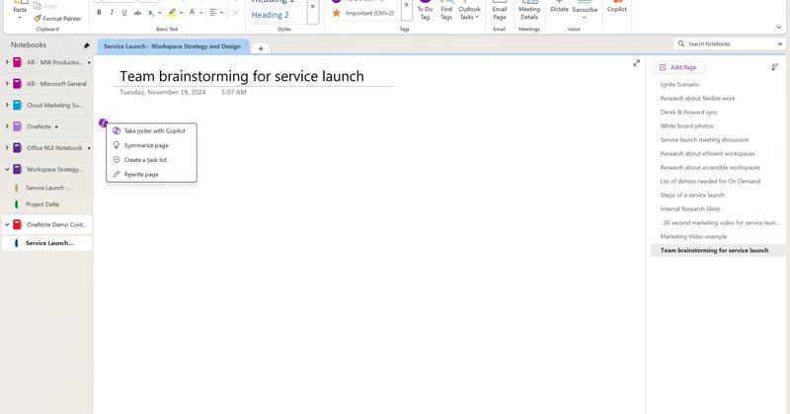790x414 pixels.
Task: Click the Format Painter tool
Action: (x=57, y=19)
